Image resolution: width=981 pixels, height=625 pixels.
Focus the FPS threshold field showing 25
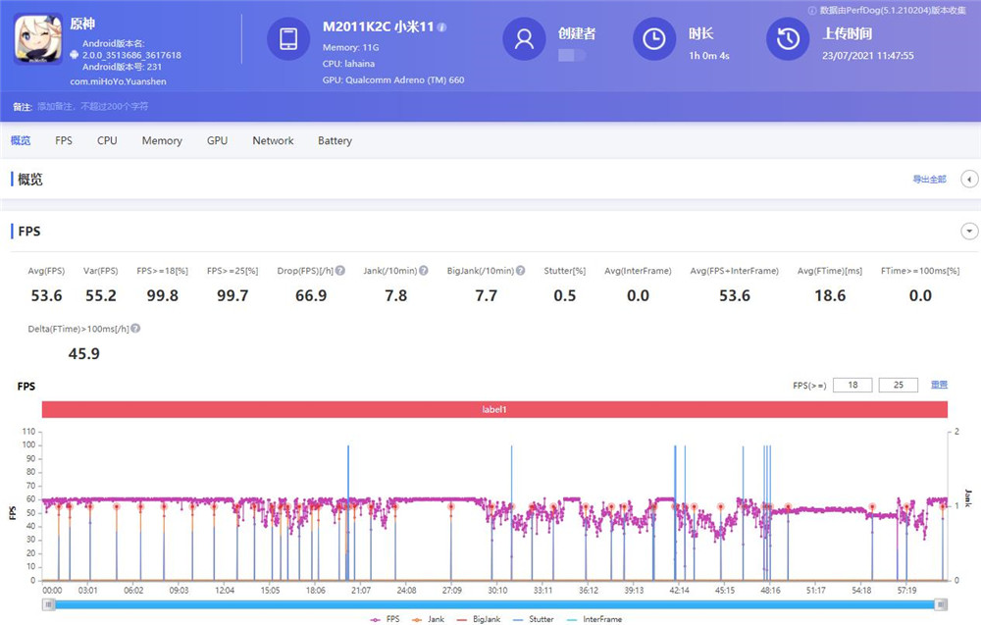[898, 385]
